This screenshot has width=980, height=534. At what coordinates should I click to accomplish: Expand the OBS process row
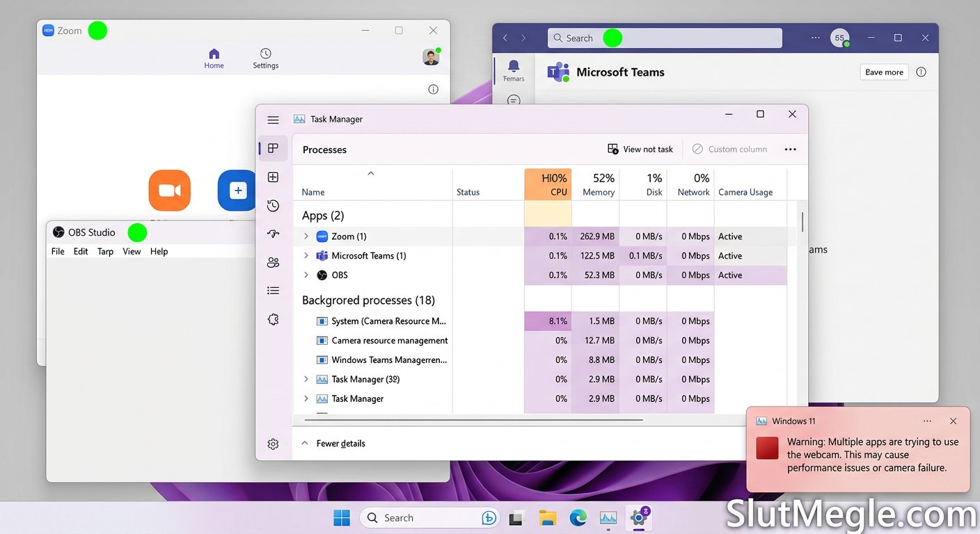coord(306,275)
